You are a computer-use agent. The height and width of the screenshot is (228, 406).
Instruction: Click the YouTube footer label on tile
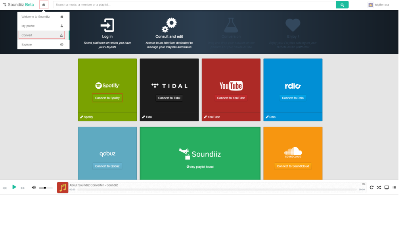pyautogui.click(x=212, y=117)
